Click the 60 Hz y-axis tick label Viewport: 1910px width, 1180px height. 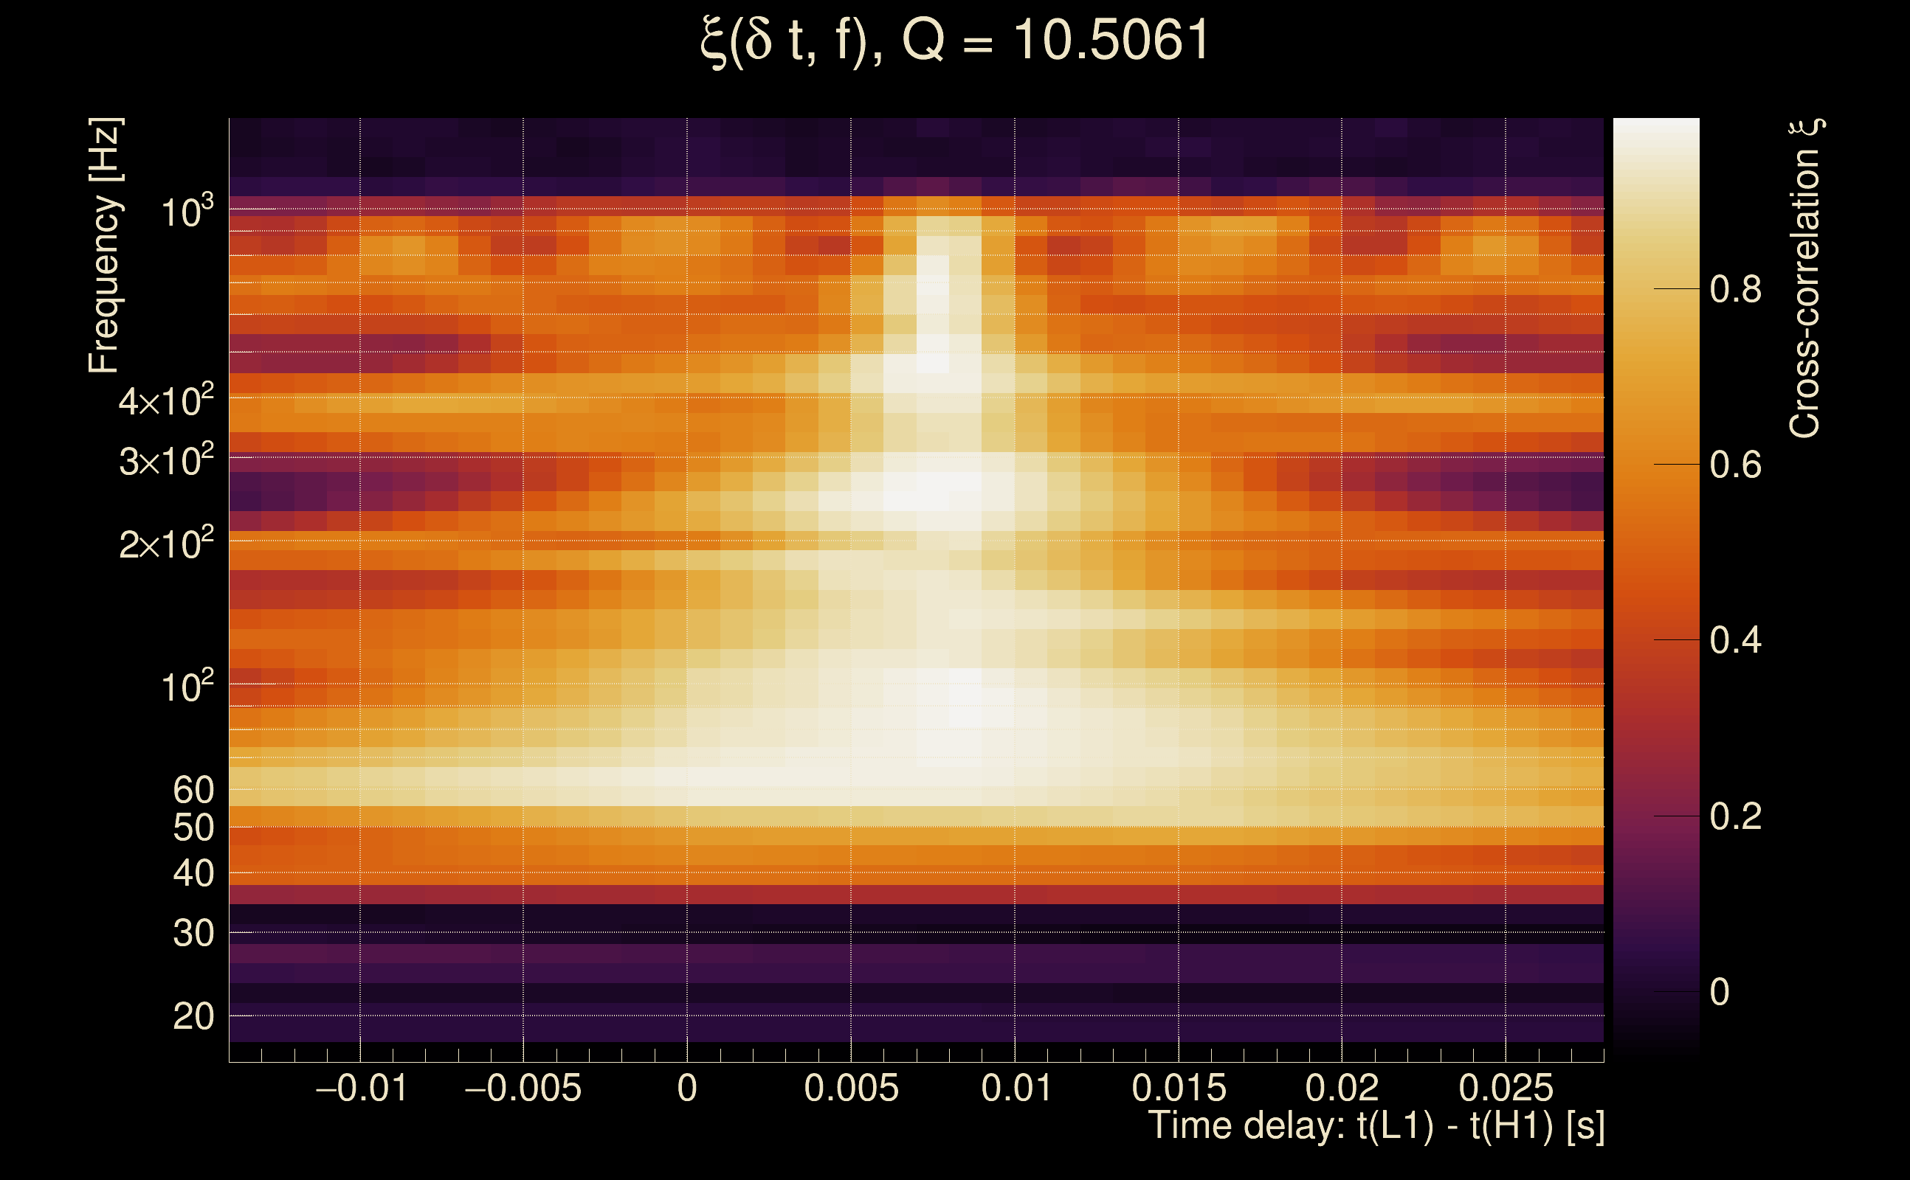pyautogui.click(x=193, y=790)
